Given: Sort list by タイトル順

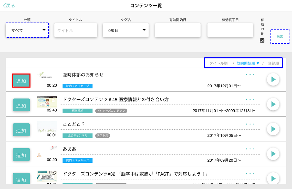Looking at the screenshot, I should click(219, 63).
